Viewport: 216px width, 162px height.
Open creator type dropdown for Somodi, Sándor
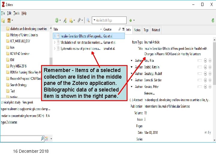click(132, 80)
